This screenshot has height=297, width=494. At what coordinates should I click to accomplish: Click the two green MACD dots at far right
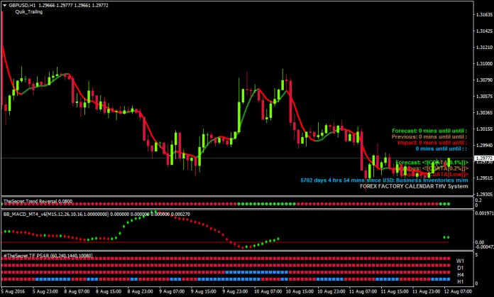(x=446, y=237)
